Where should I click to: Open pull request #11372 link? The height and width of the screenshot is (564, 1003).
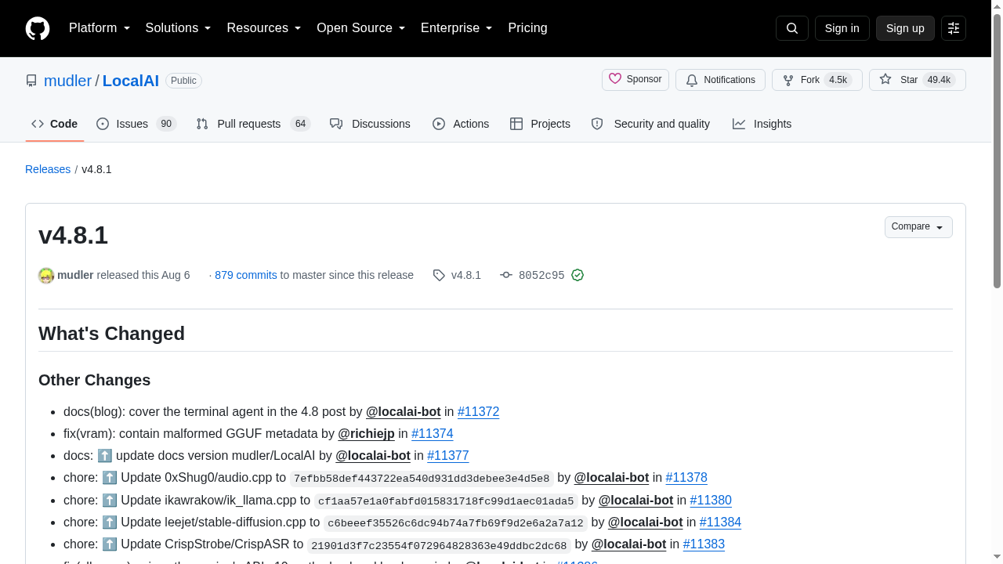[x=478, y=412]
